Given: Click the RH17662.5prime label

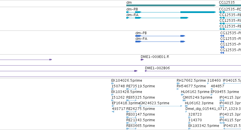Looking at the screenshot, I should click(x=191, y=81).
